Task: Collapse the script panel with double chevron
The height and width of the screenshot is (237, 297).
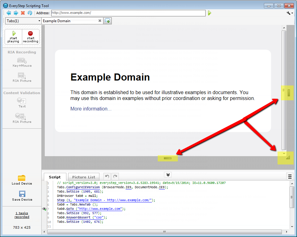Action: tap(168, 175)
